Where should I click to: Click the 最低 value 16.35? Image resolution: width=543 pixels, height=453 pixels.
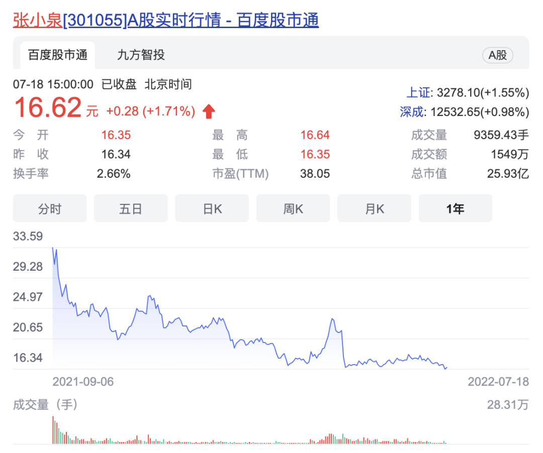pyautogui.click(x=315, y=154)
